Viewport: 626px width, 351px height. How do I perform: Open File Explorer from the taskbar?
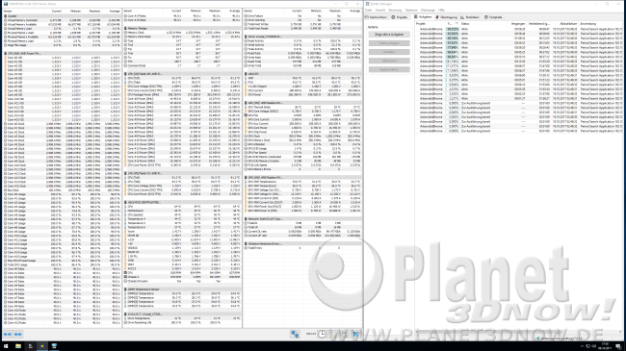pos(18,346)
